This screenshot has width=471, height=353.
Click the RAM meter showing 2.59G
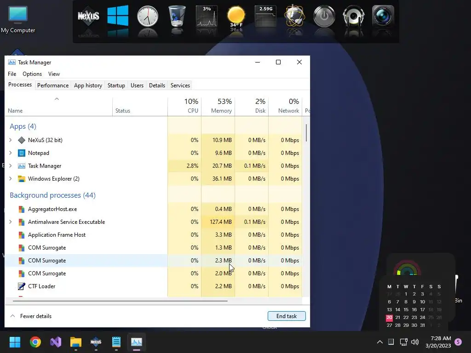[265, 16]
